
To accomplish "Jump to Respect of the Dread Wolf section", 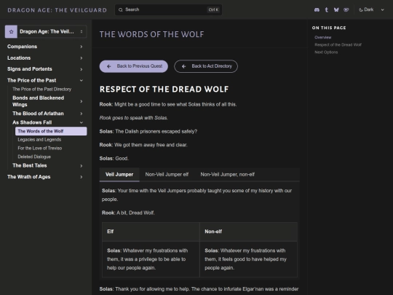I will point(338,45).
